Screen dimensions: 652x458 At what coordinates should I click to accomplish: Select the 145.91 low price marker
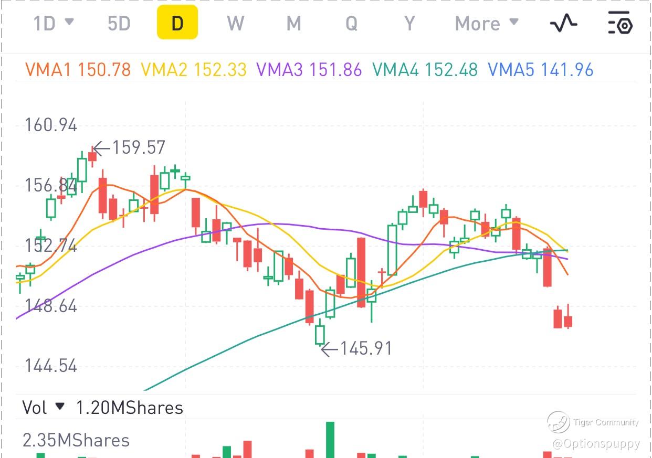[x=357, y=348]
